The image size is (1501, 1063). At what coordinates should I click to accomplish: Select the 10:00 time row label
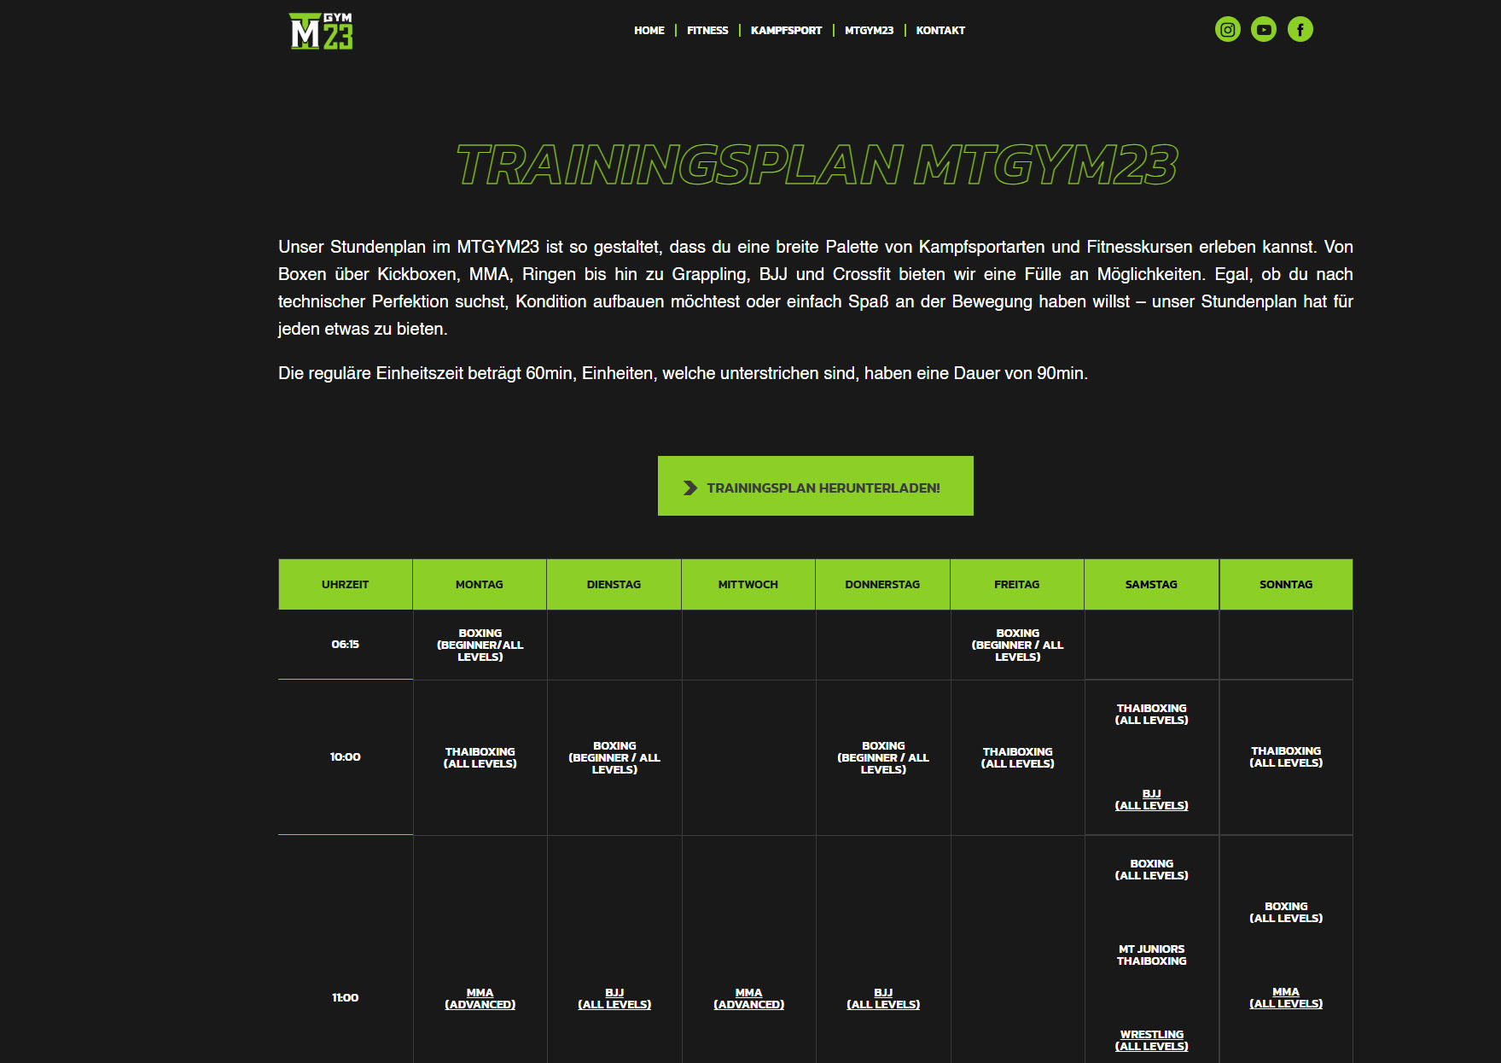point(345,757)
